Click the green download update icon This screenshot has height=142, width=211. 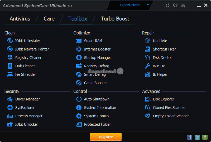coord(205,137)
